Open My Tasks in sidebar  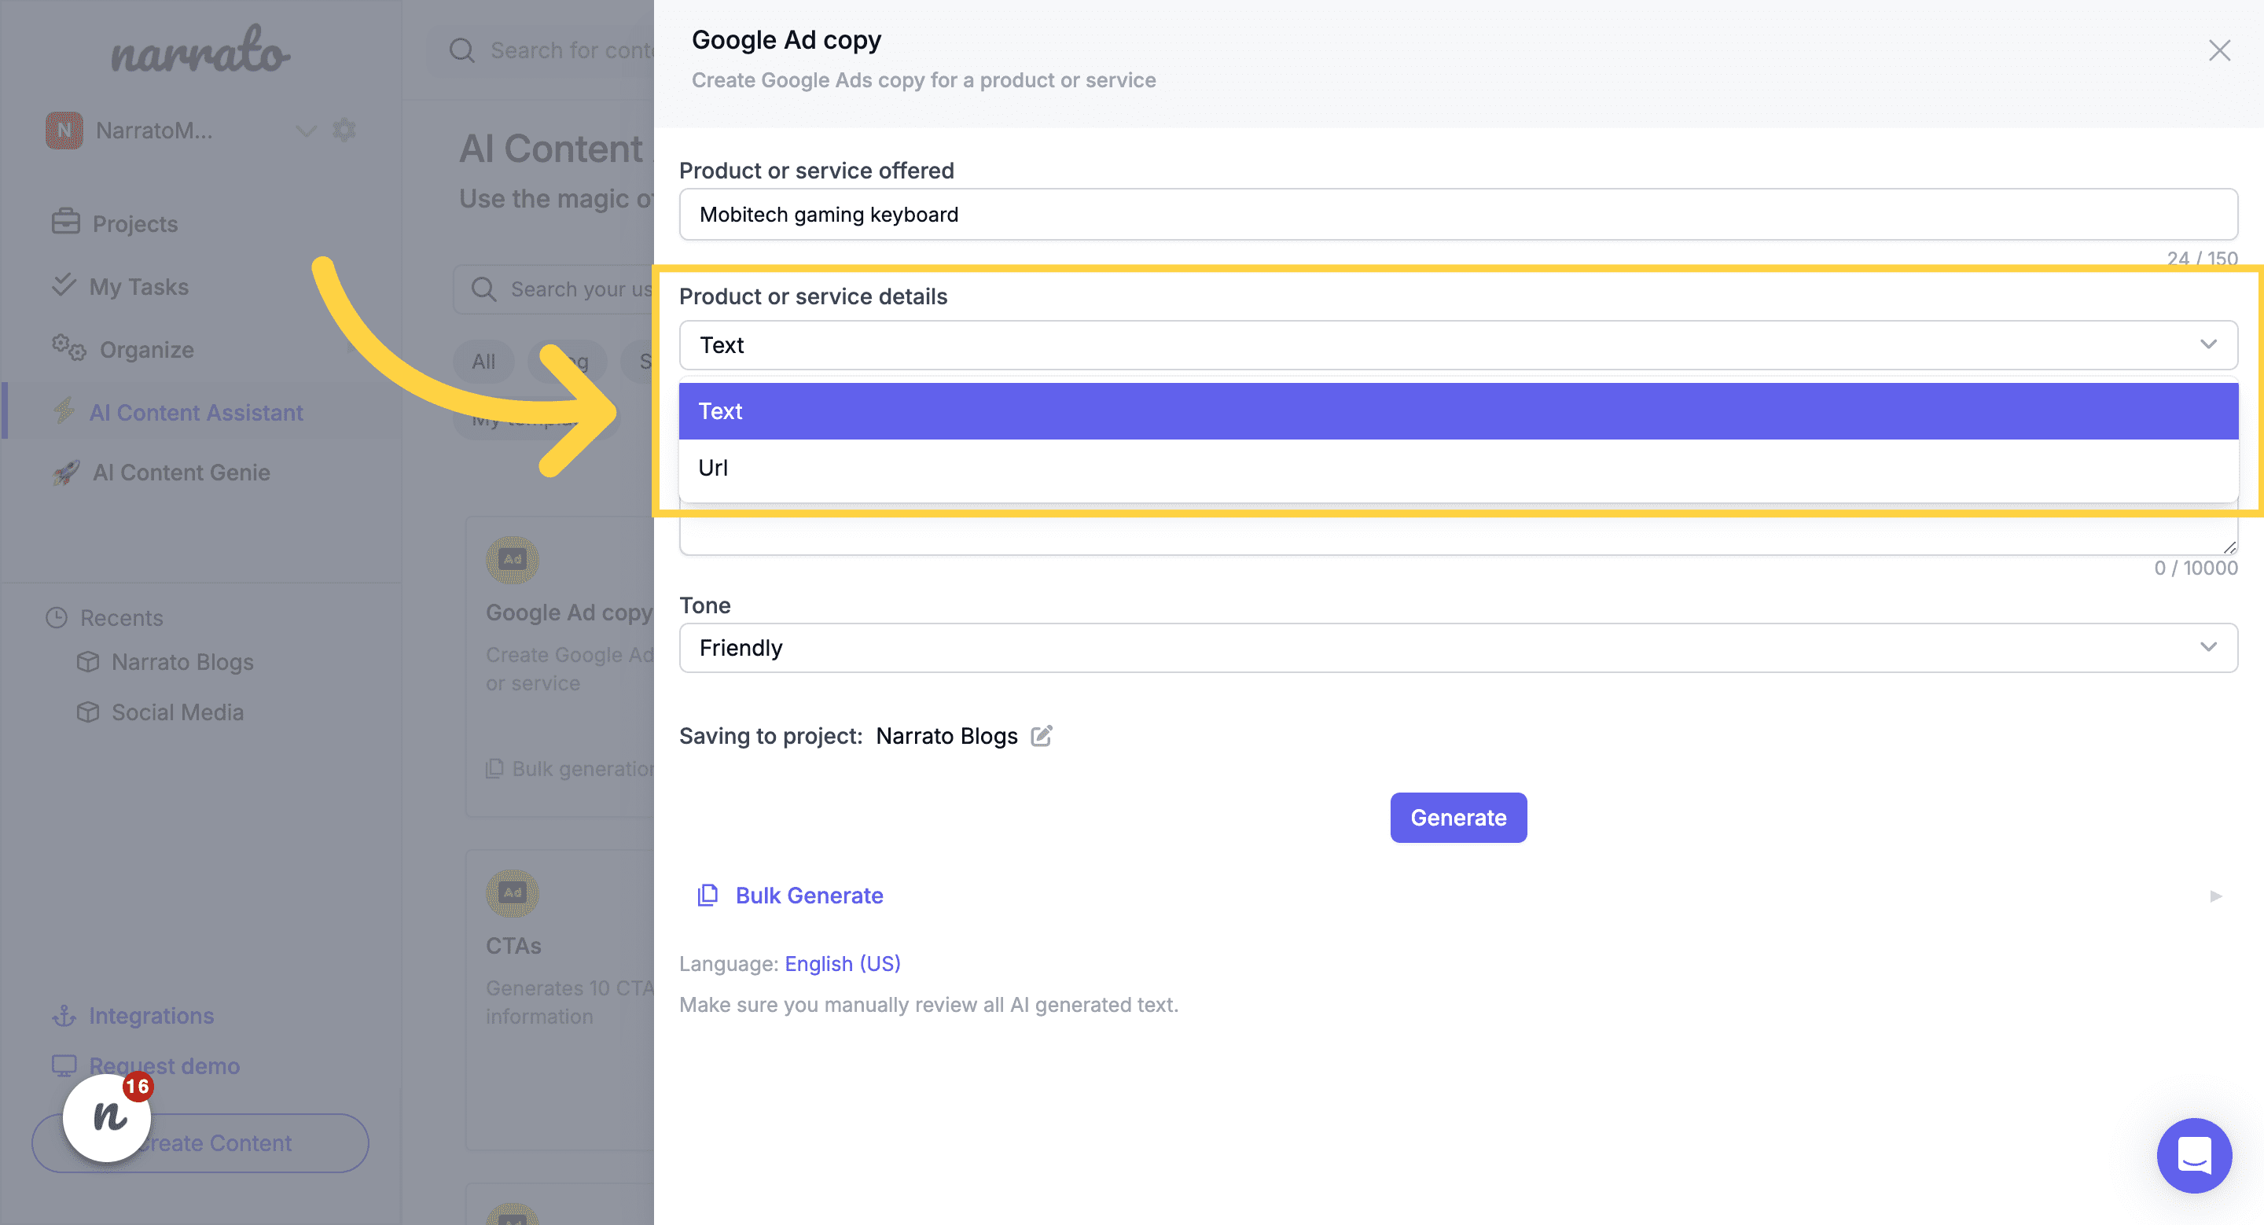(x=138, y=286)
